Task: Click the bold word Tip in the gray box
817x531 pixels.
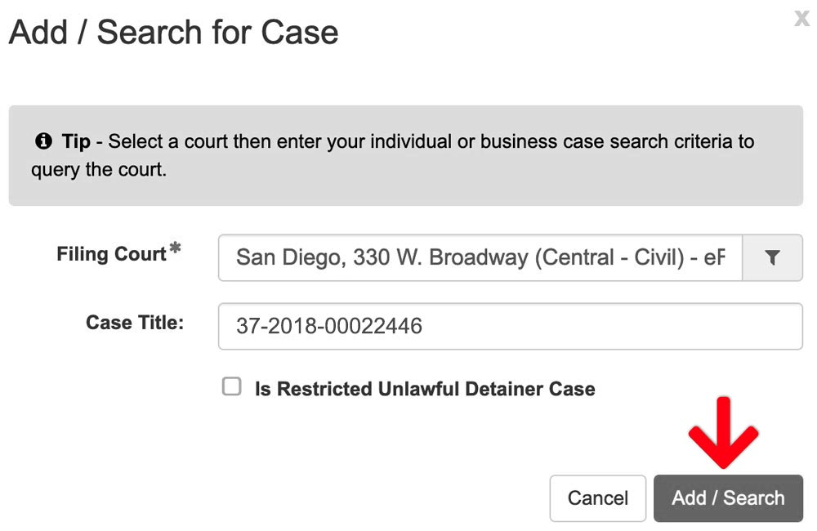Action: tap(76, 141)
